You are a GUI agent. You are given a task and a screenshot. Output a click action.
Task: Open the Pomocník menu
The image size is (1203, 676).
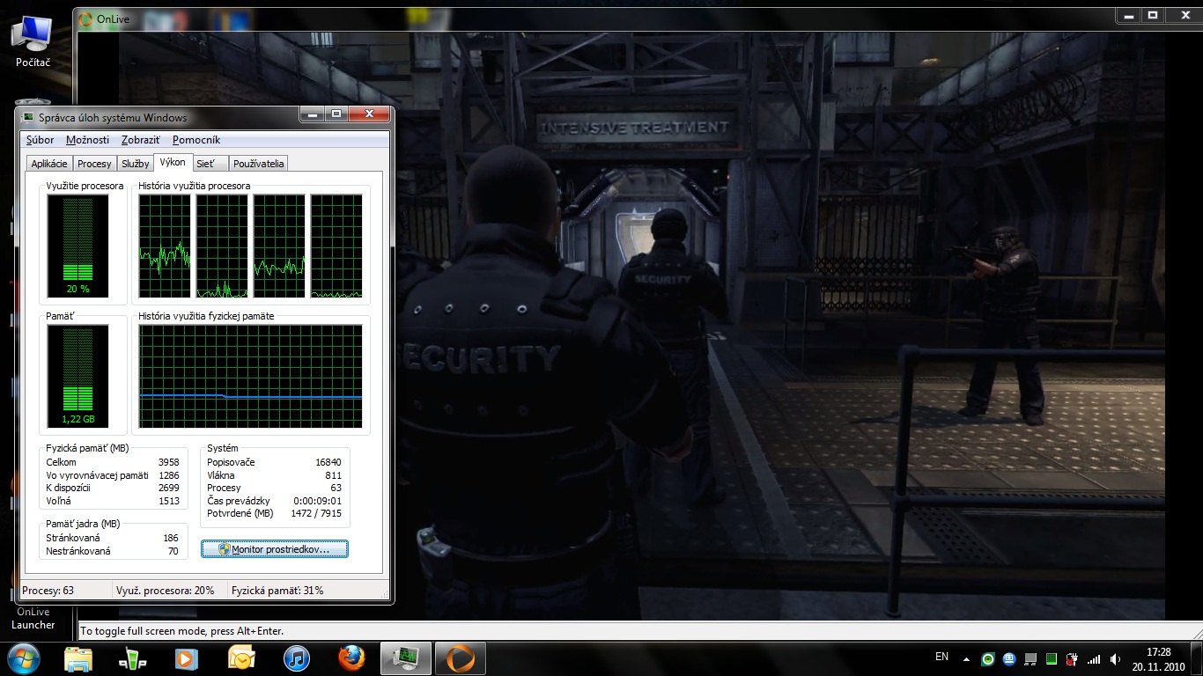(x=196, y=140)
